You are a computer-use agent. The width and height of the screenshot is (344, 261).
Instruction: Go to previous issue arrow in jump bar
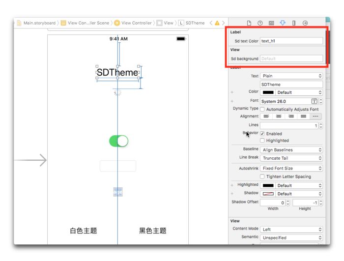coord(211,23)
